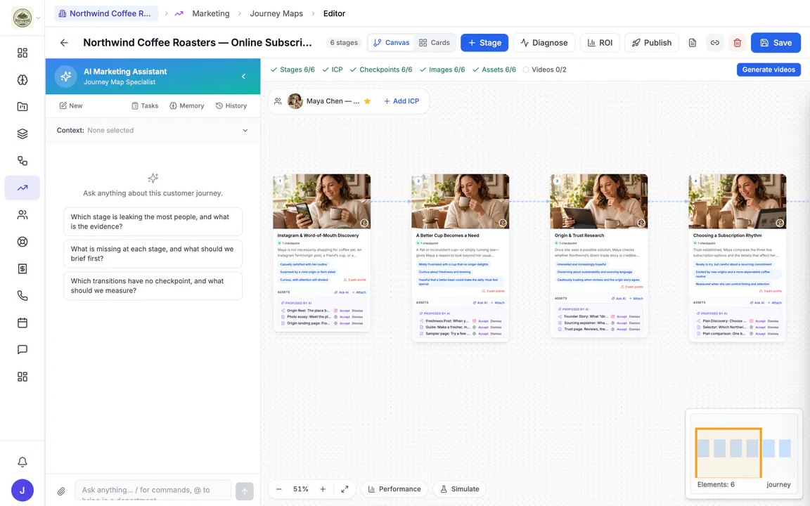The height and width of the screenshot is (506, 810).
Task: Open the dollar billing icon in sidebar
Action: [22, 268]
